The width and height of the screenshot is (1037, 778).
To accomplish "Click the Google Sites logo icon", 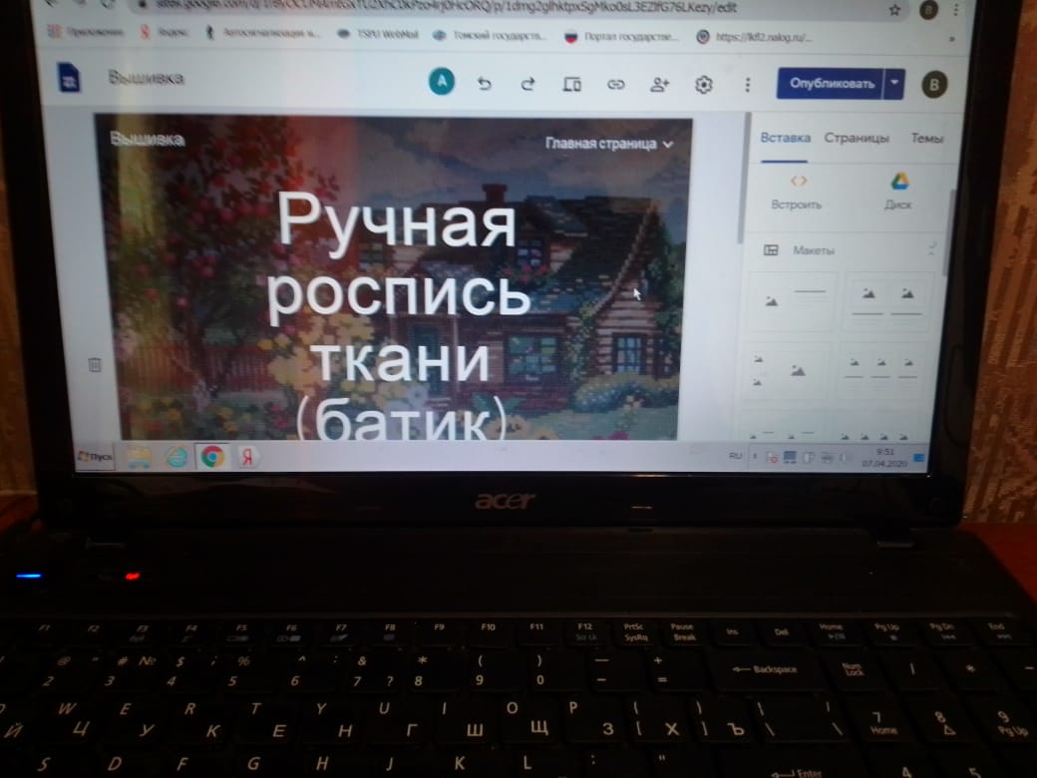I will [69, 78].
